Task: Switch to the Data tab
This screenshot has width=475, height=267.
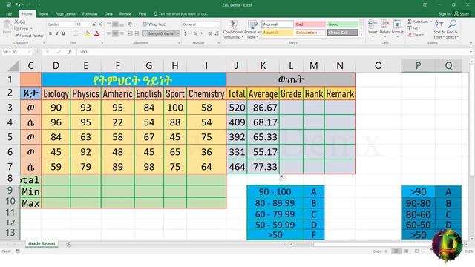Action: click(x=108, y=14)
